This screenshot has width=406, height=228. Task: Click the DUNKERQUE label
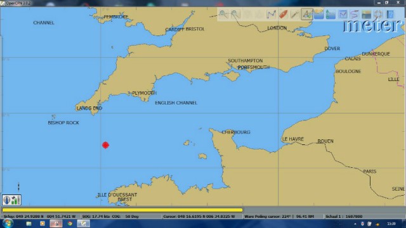click(376, 54)
